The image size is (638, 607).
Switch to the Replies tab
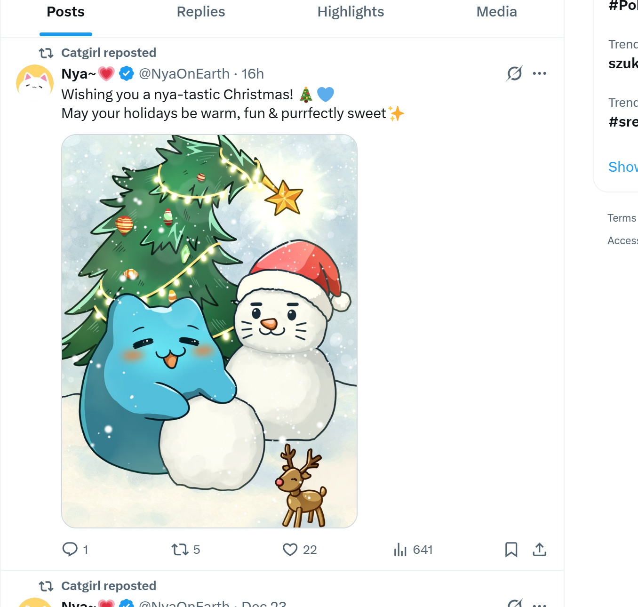pos(200,12)
